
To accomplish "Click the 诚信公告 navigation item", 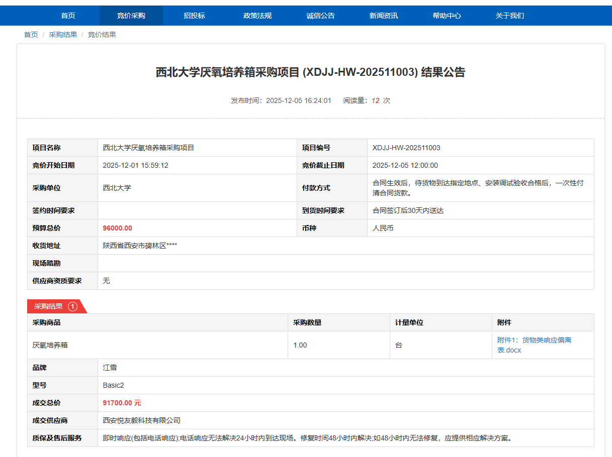I will (x=320, y=16).
